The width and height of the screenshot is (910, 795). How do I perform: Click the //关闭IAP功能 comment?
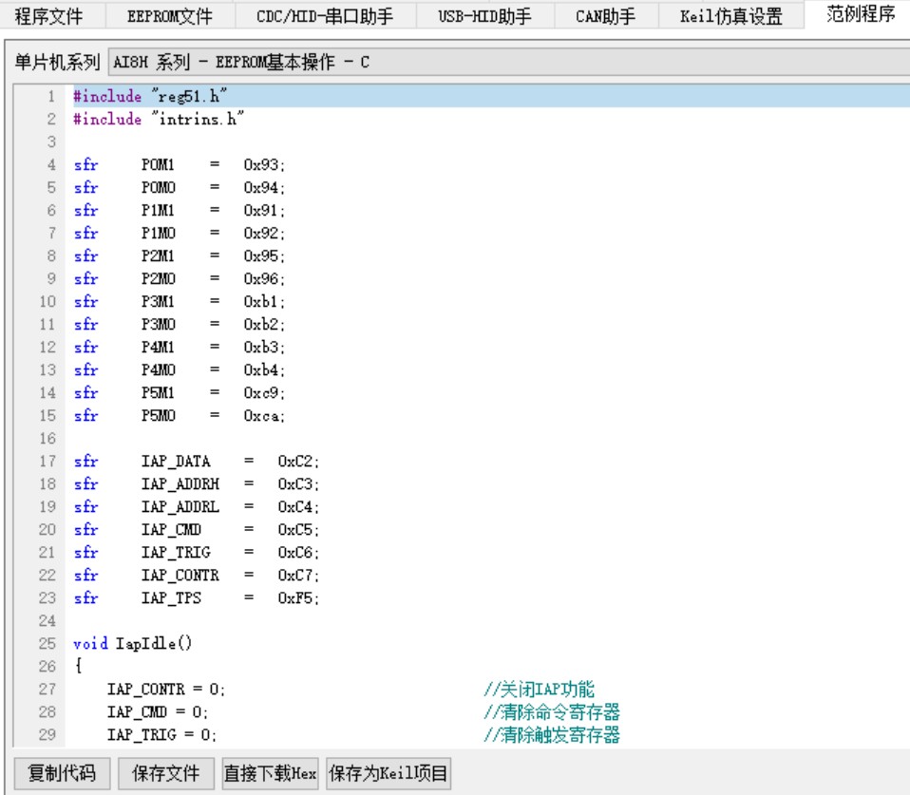tap(540, 690)
